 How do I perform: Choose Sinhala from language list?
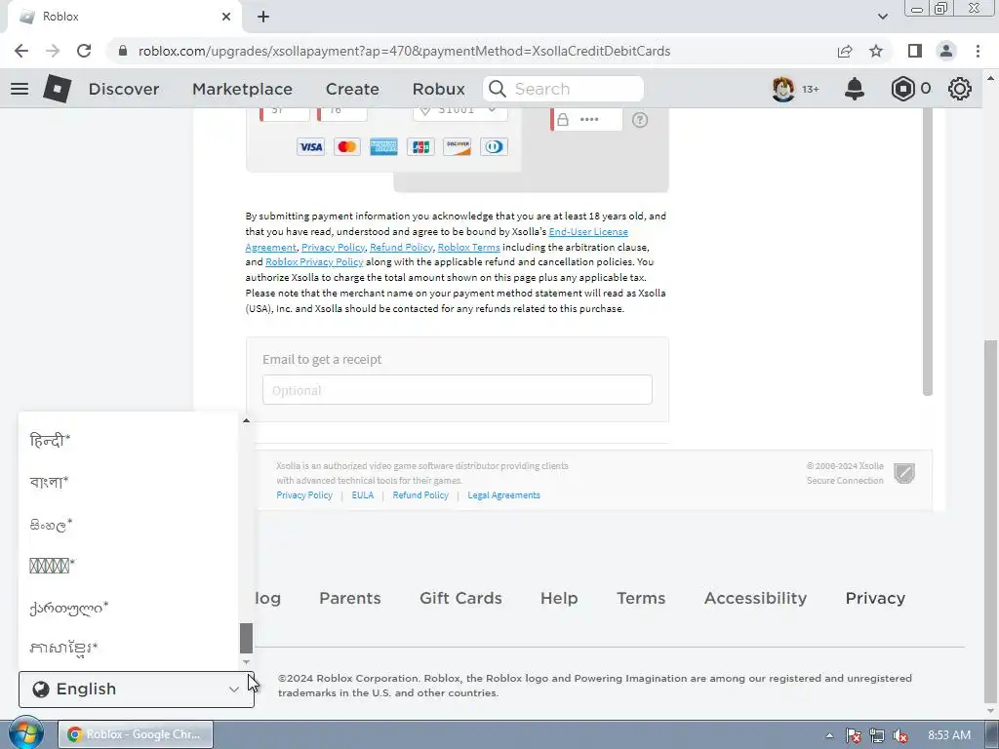point(51,525)
